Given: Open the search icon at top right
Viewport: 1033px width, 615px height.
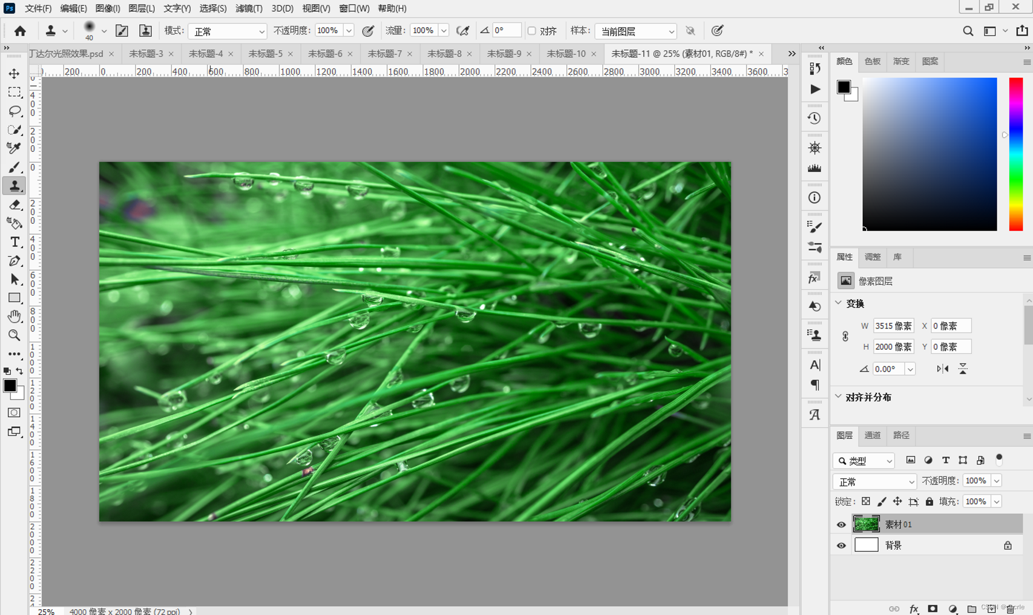Looking at the screenshot, I should pos(968,31).
